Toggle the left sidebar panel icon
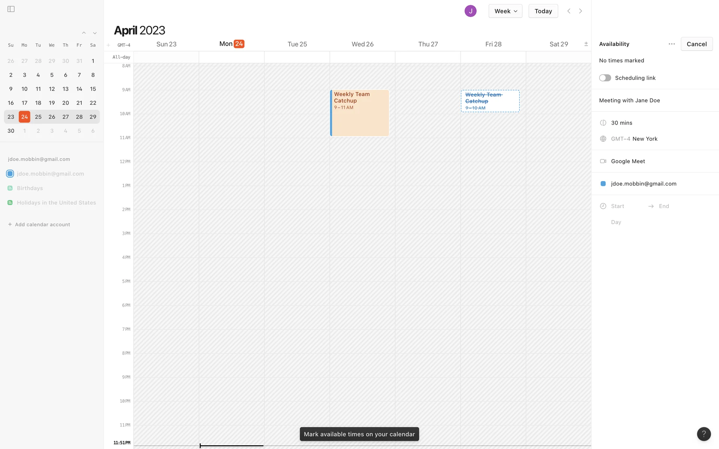The width and height of the screenshot is (719, 449). click(11, 9)
